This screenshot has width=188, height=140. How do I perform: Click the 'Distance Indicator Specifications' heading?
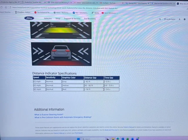click(x=54, y=73)
